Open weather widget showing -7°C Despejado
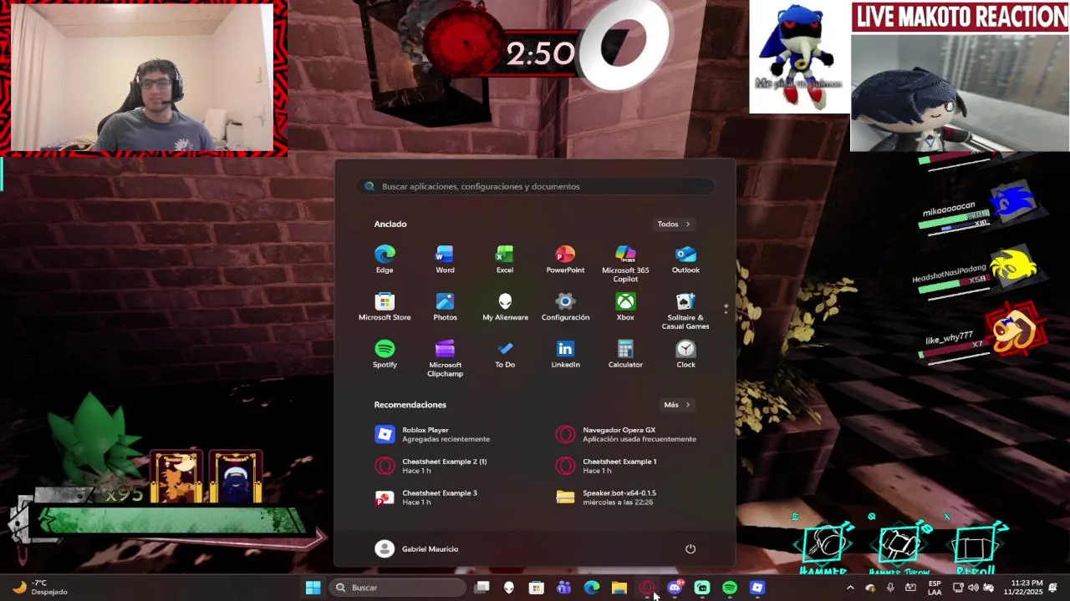Screen dimensions: 1070x601 [x=39, y=588]
